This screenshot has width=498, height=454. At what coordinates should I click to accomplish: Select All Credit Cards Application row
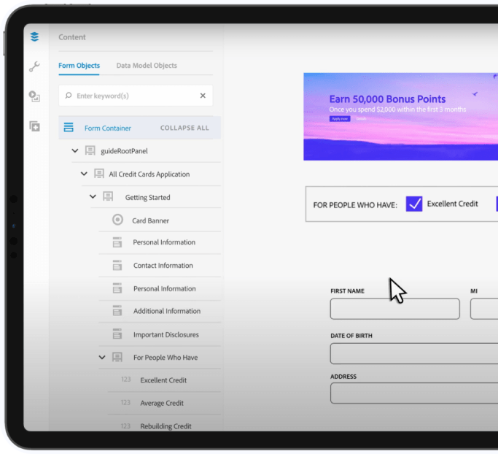point(150,174)
